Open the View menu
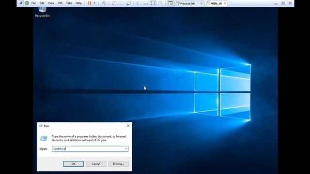This screenshot has height=174, width=310. coord(51,3)
